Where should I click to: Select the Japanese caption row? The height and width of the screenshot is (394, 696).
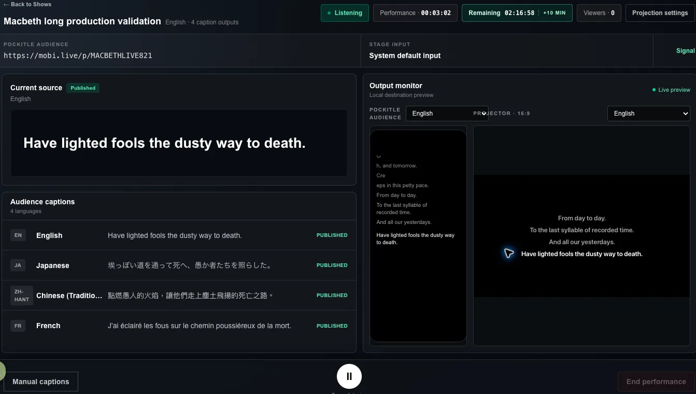click(179, 265)
